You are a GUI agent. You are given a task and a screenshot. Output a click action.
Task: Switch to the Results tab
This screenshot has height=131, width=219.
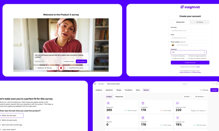146,90
